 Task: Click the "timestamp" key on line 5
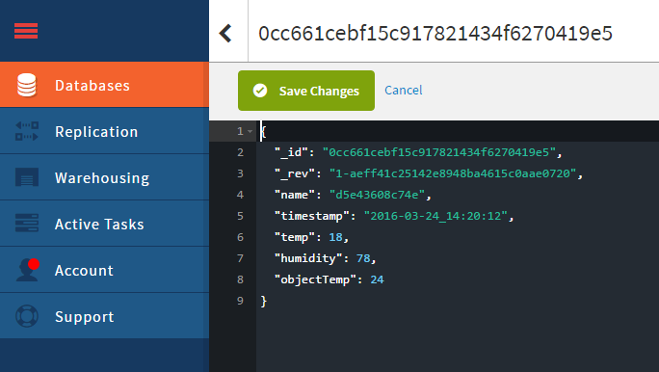coord(312,216)
